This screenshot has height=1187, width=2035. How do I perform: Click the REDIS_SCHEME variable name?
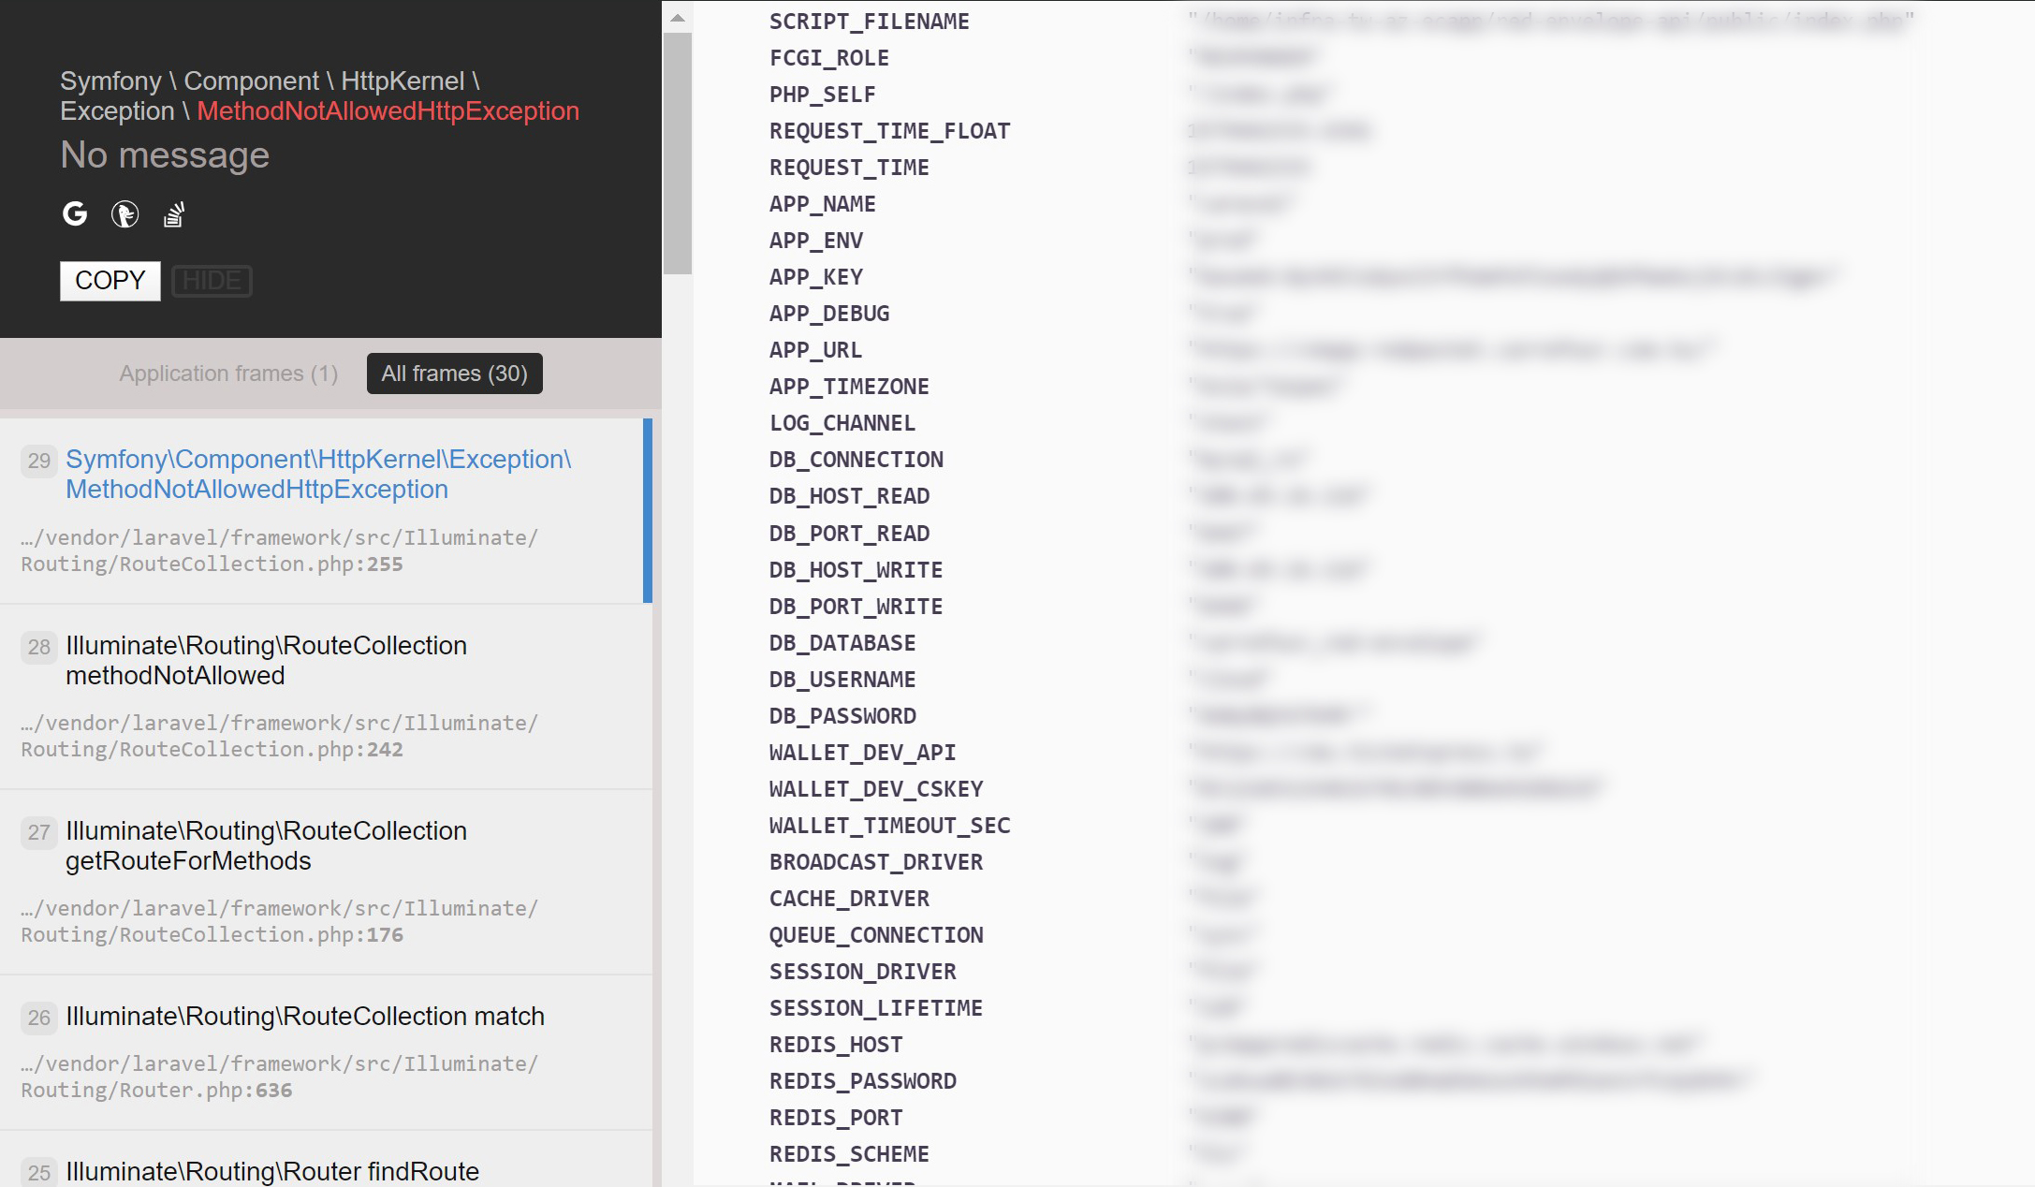(x=850, y=1154)
